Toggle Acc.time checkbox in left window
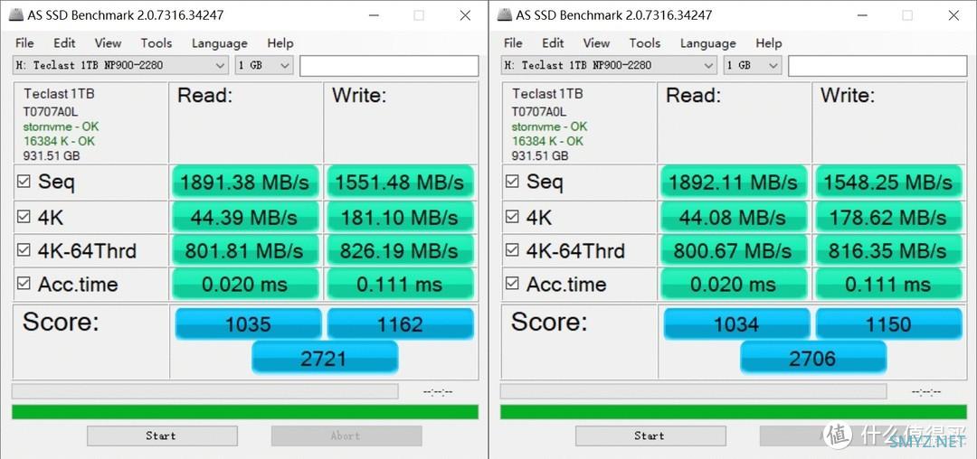The height and width of the screenshot is (459, 977). point(24,284)
